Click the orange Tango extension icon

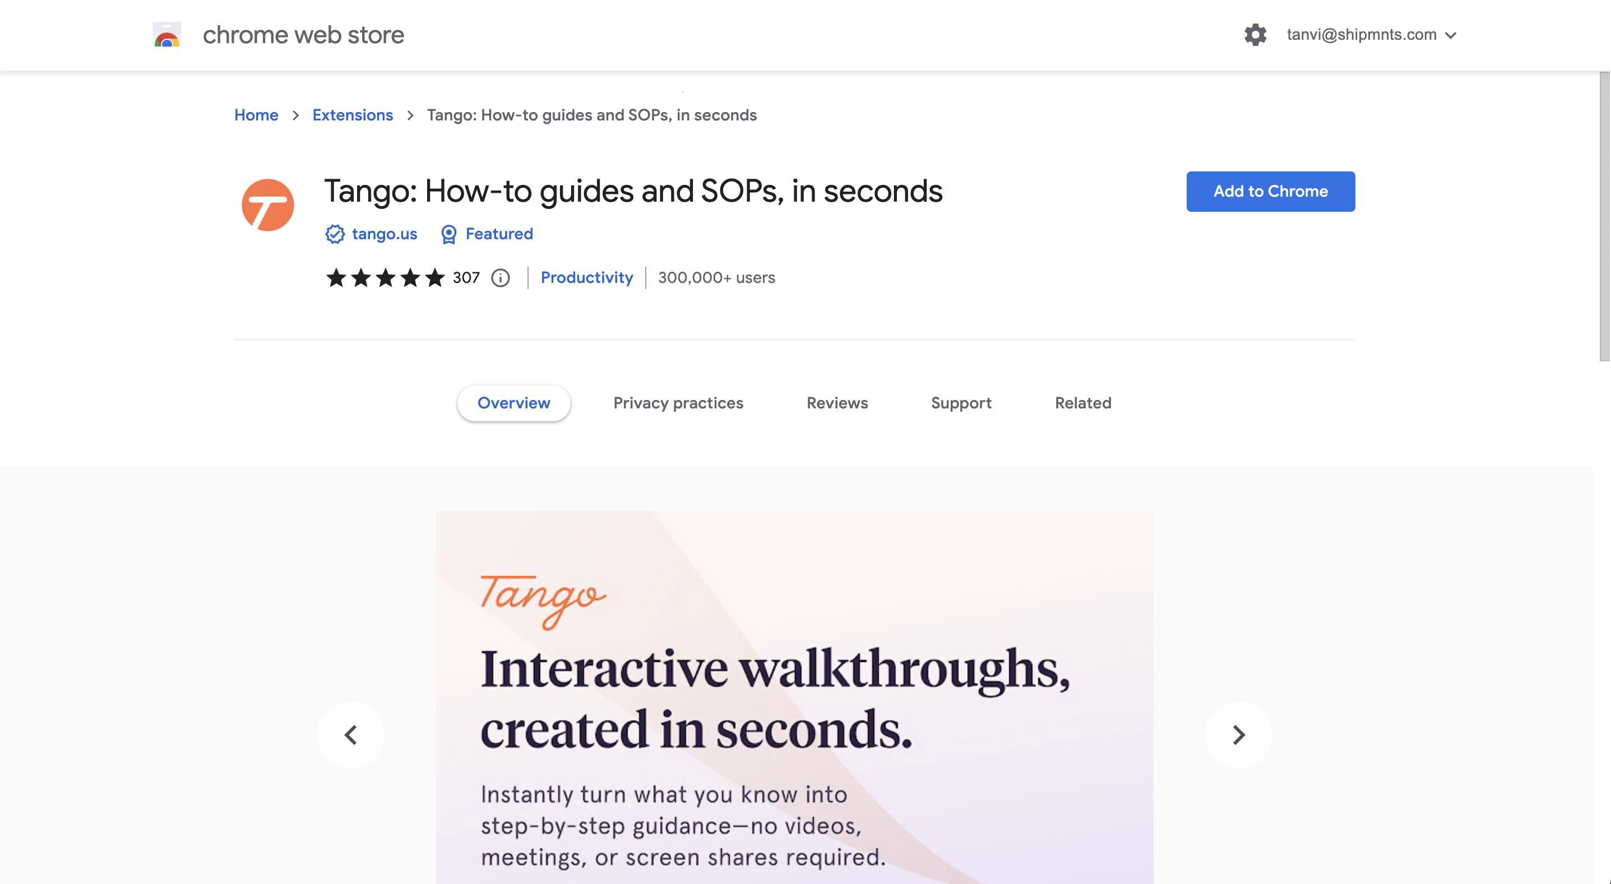[268, 205]
